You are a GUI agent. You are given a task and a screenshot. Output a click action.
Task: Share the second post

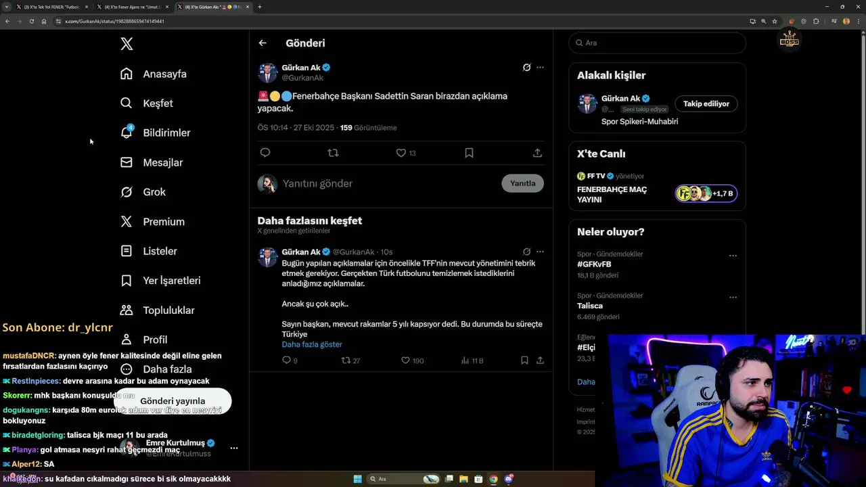[x=540, y=361]
